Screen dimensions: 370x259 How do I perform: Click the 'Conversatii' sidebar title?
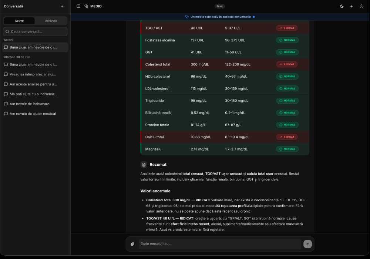click(x=13, y=6)
